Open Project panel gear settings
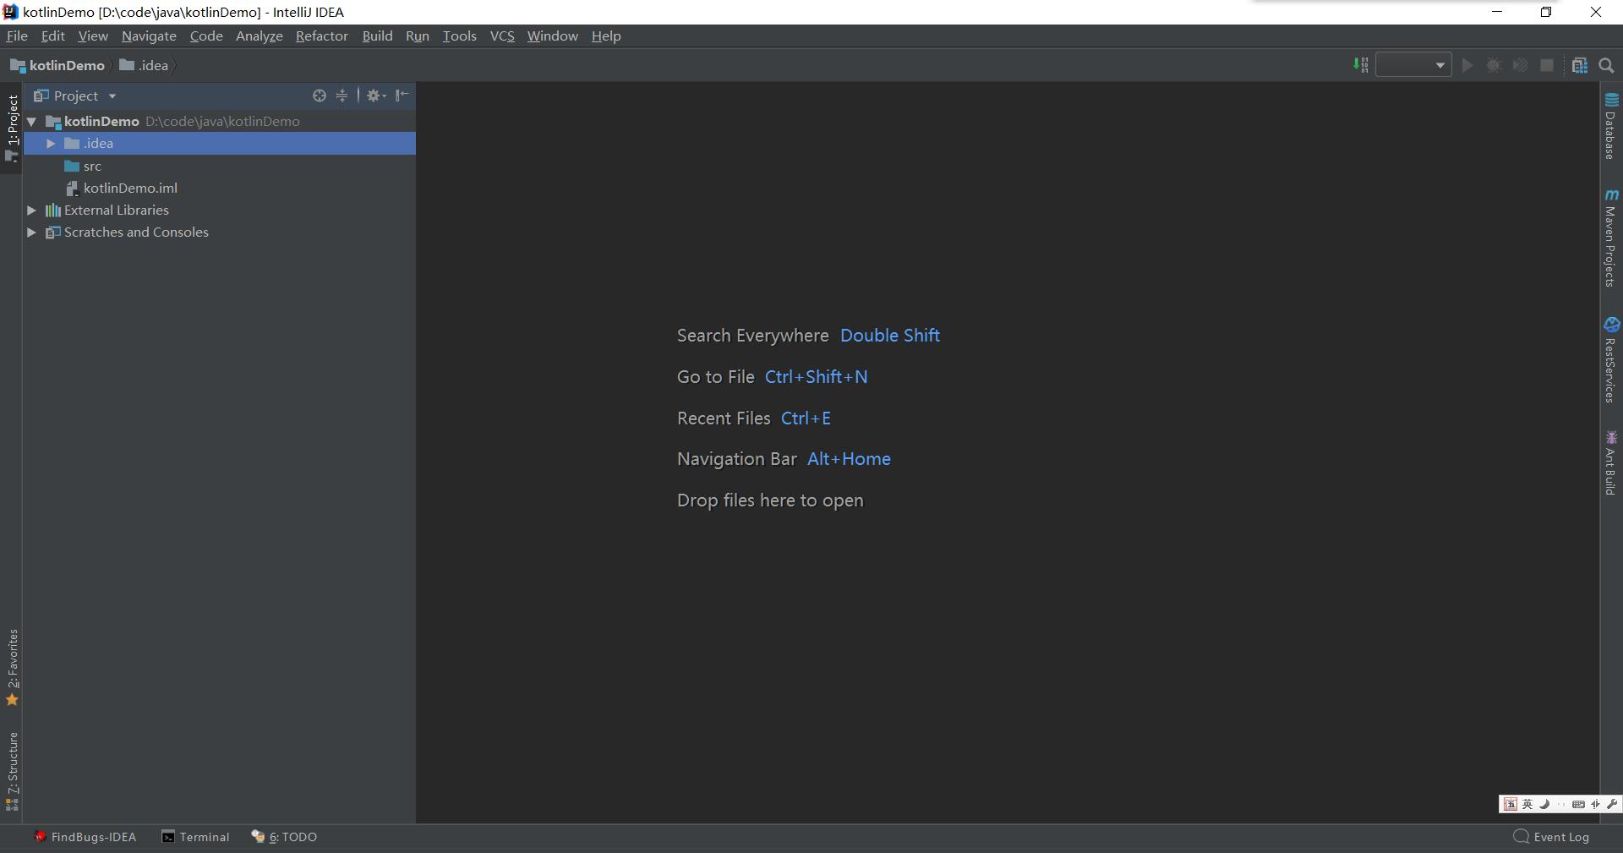Viewport: 1623px width, 853px height. click(375, 96)
